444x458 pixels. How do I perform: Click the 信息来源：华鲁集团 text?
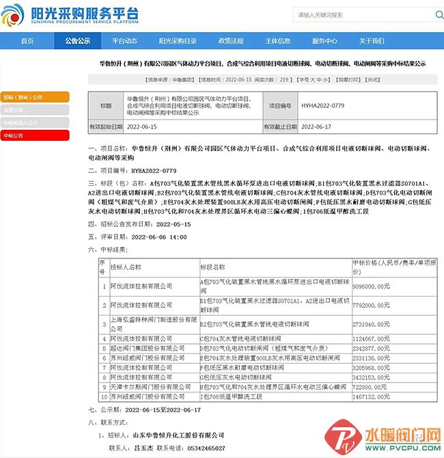(169, 79)
